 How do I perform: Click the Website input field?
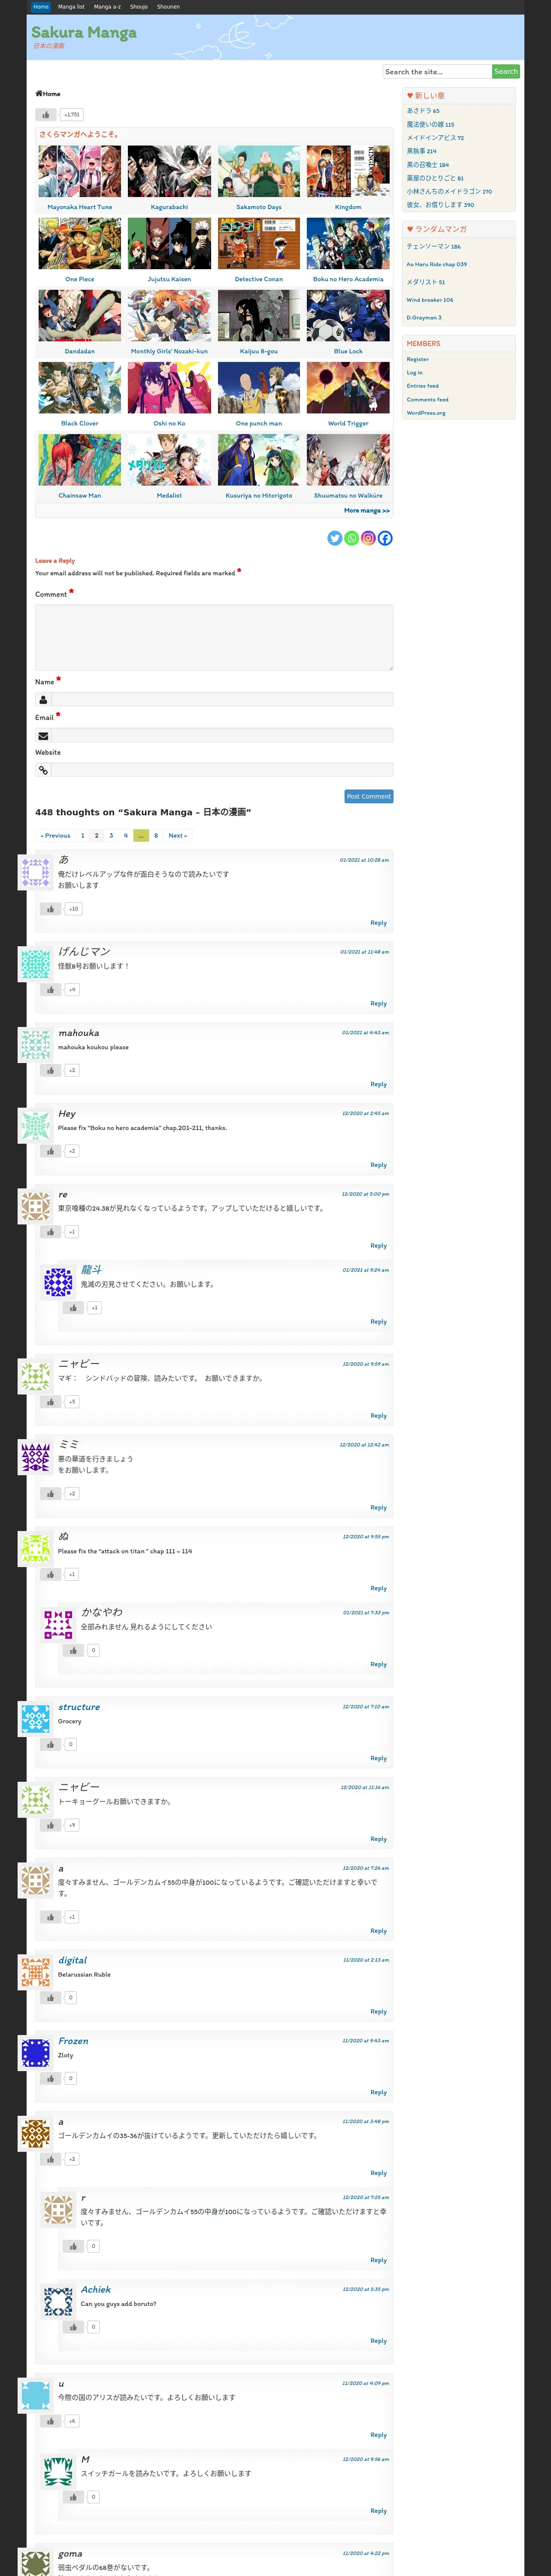pos(222,770)
